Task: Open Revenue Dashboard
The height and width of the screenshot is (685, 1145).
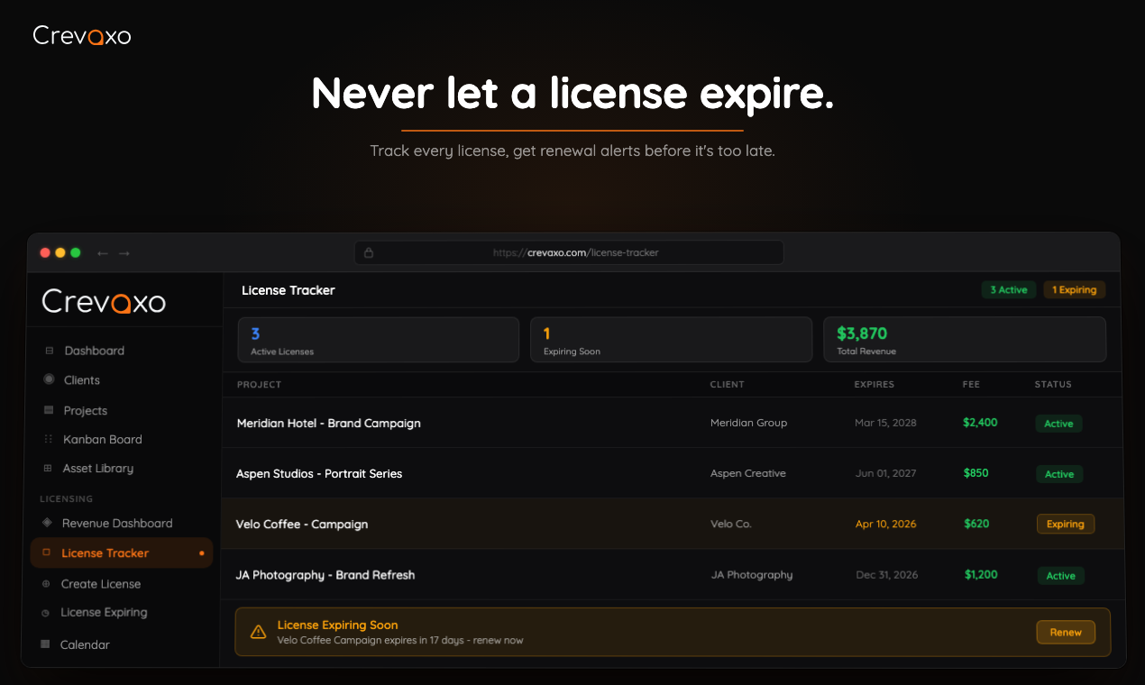Action: click(117, 523)
